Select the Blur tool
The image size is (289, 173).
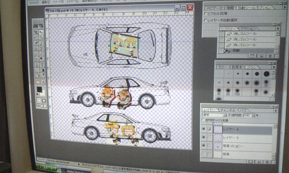[37, 59]
